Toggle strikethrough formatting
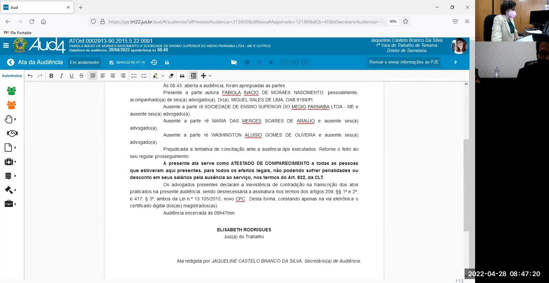This screenshot has width=549, height=283. (x=81, y=76)
